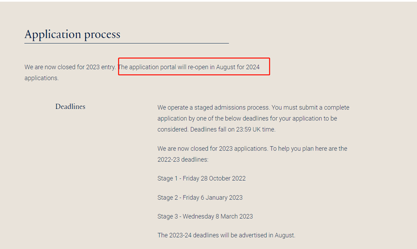The height and width of the screenshot is (249, 417).
Task: Click the "Stage 3" label
Action: pos(168,216)
